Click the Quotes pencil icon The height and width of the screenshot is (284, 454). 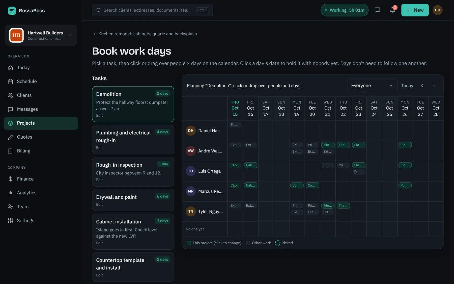tap(10, 137)
